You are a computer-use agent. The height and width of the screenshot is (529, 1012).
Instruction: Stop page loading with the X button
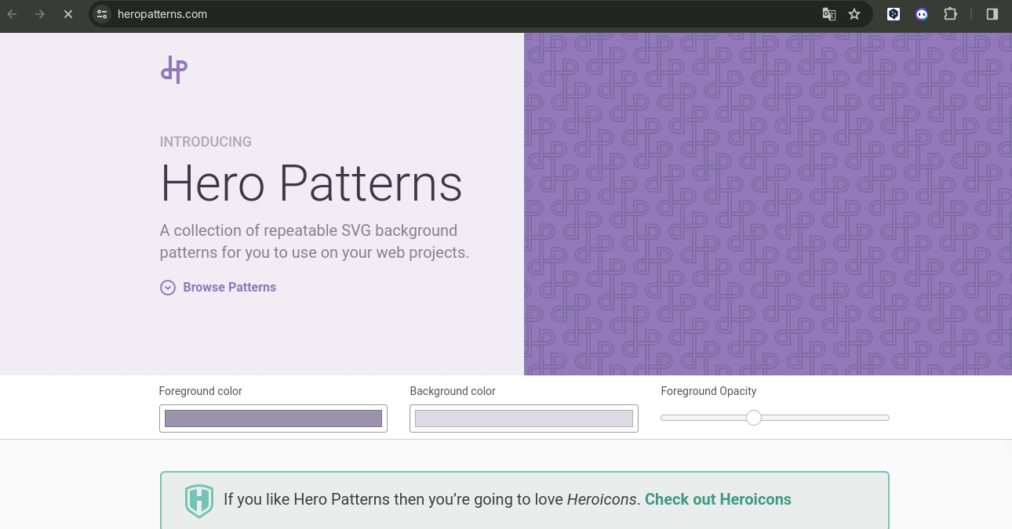68,14
